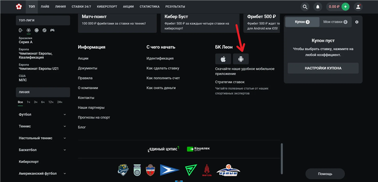Select the hockey puck icon in top leagues
The width and height of the screenshot is (378, 182).
click(36, 30)
